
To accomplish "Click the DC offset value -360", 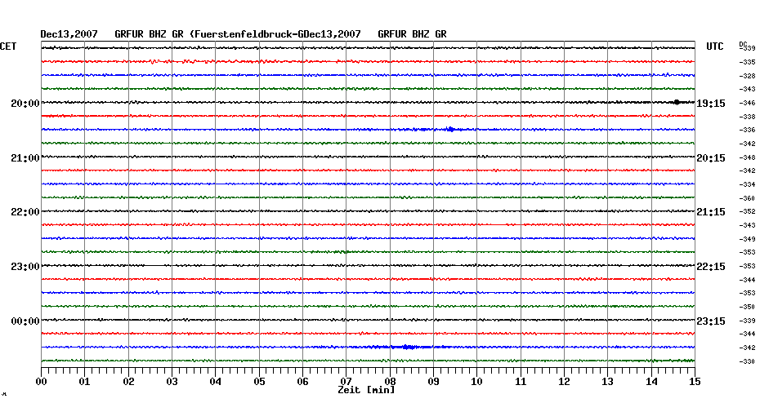I will point(748,198).
